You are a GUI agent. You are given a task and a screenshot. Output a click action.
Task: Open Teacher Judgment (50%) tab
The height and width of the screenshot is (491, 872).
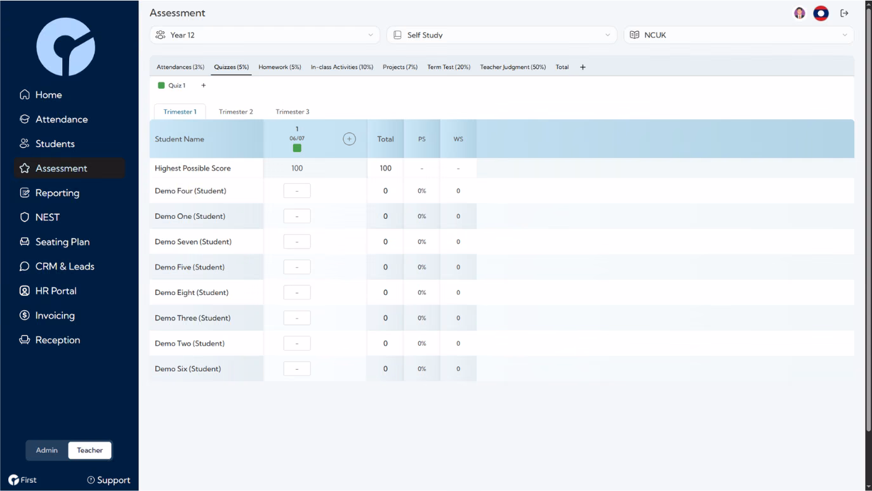coord(513,67)
